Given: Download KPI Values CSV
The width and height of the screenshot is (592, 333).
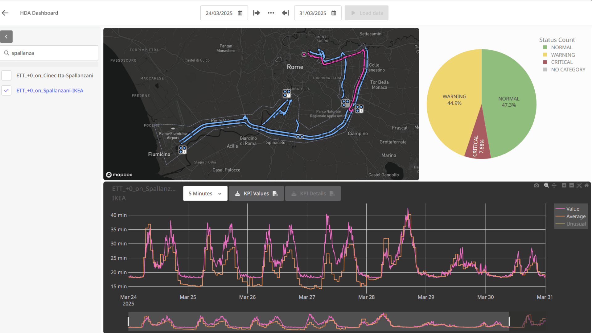Looking at the screenshot, I should coord(256,194).
